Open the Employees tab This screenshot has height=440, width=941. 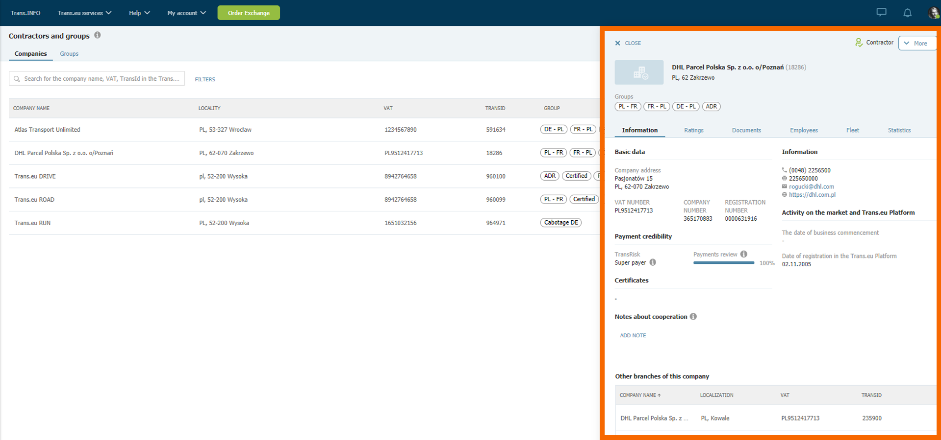pyautogui.click(x=804, y=130)
